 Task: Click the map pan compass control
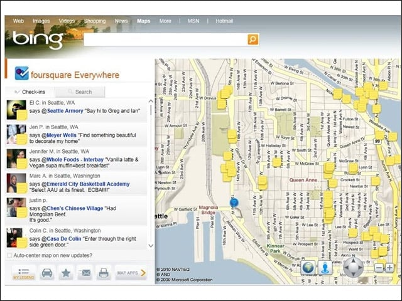353,268
